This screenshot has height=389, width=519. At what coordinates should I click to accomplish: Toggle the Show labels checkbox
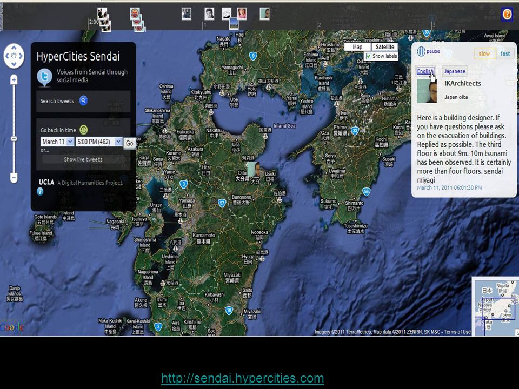[x=368, y=56]
